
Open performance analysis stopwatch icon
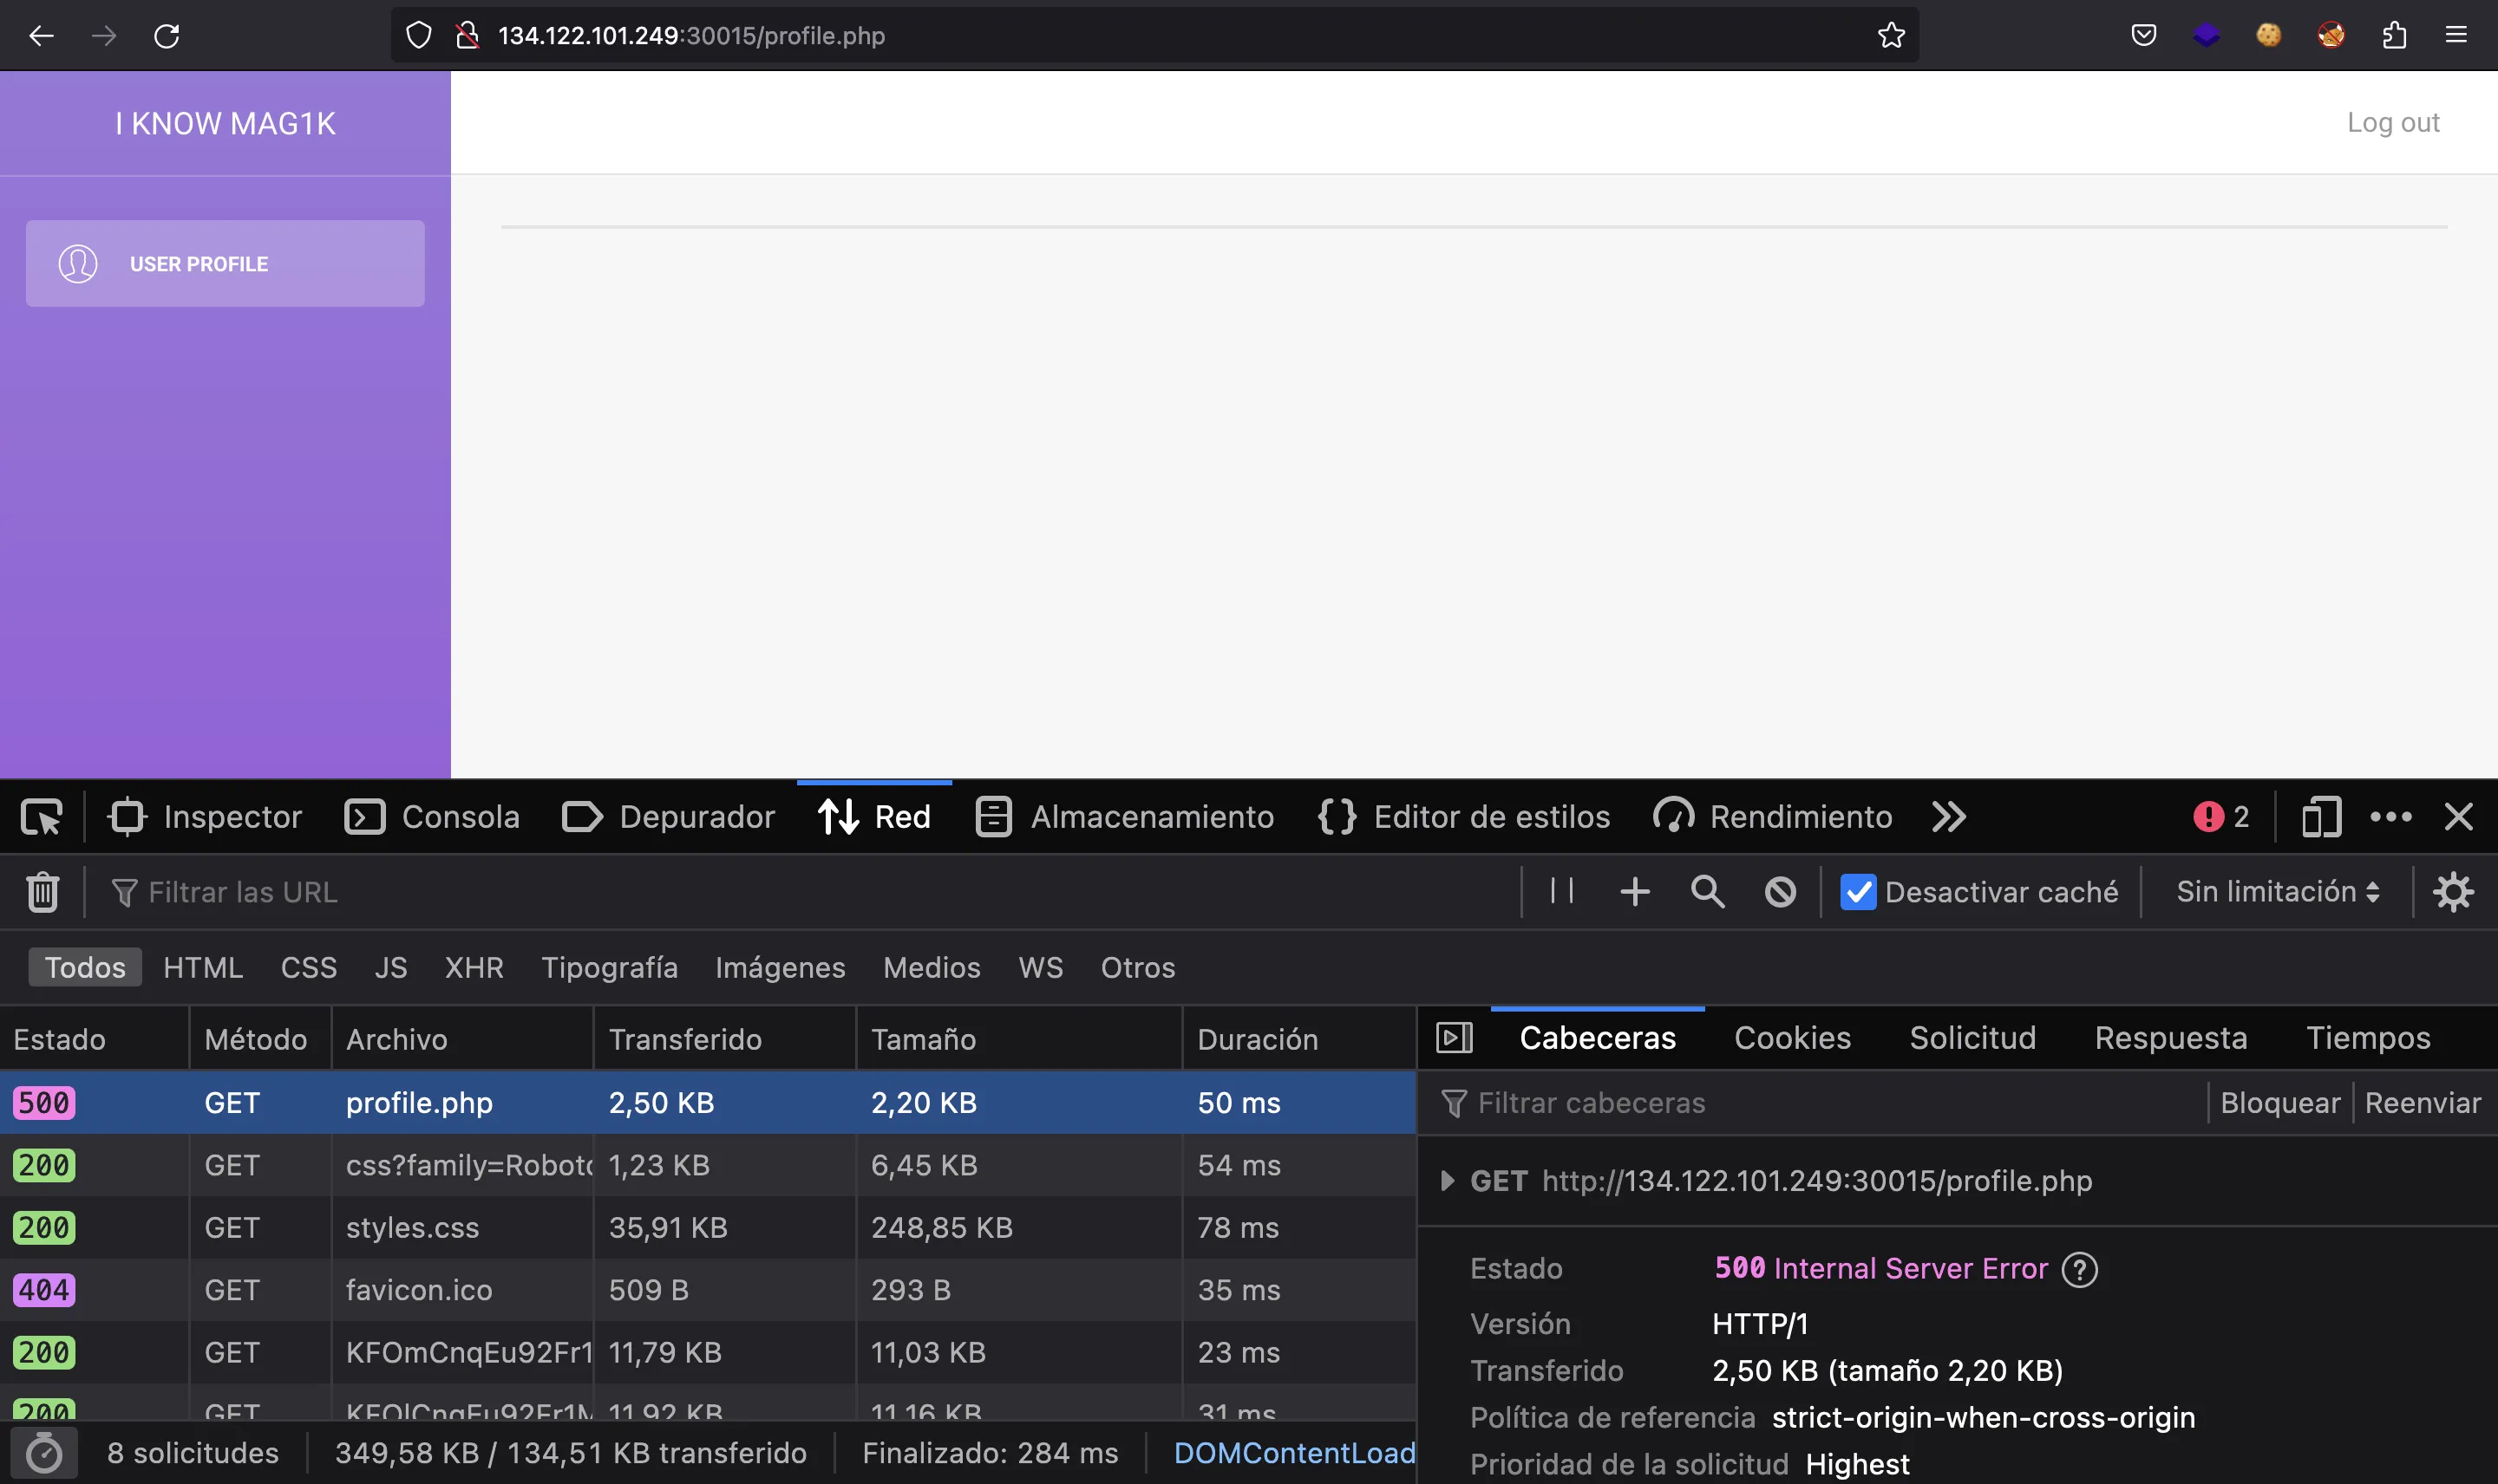click(44, 1453)
